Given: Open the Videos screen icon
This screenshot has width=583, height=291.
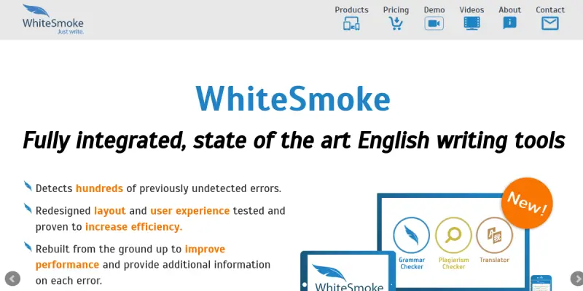Looking at the screenshot, I should click(x=472, y=23).
